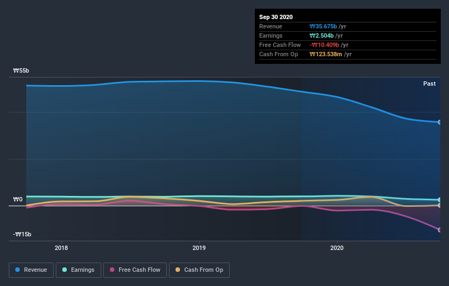Click the Sep 30 2020 tooltip date
Screen dimensions: 449x286
point(276,17)
